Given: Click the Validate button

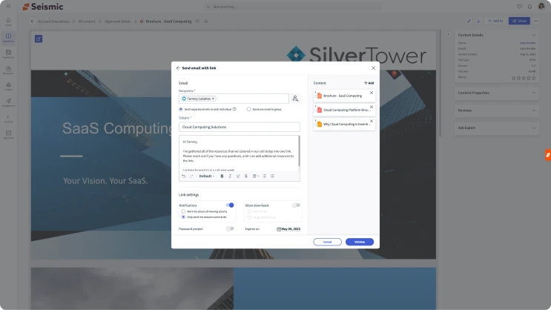Looking at the screenshot, I should 360,242.
